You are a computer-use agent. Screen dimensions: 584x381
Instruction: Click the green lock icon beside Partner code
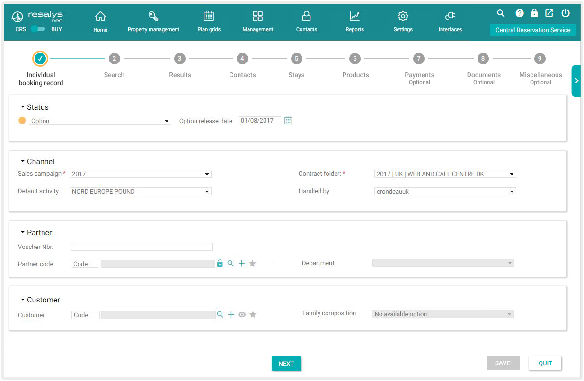point(220,264)
